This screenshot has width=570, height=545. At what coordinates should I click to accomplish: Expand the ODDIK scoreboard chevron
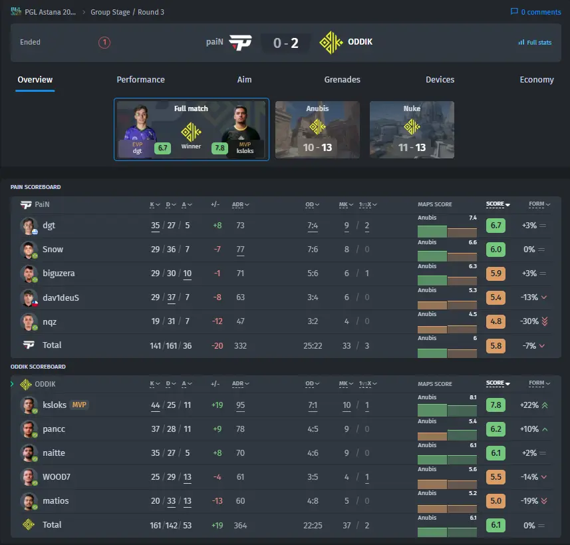12,384
